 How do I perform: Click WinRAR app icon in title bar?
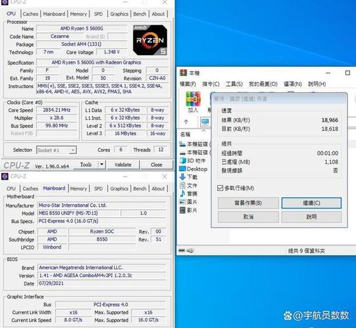[x=183, y=73]
